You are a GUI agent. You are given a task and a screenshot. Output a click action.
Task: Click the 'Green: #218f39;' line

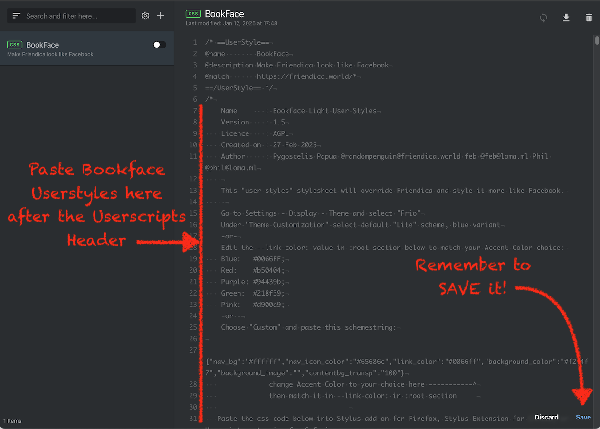[x=255, y=293]
